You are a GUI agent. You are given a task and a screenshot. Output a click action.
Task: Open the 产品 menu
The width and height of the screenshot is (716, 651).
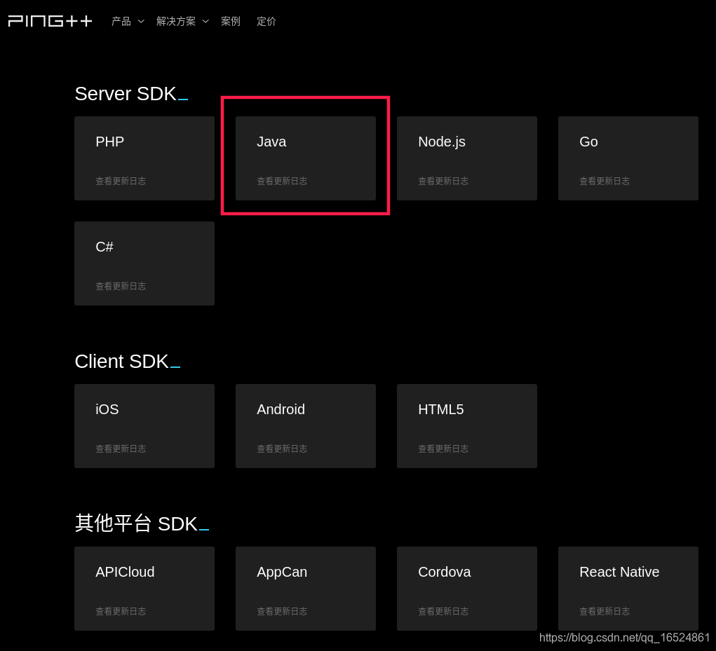tap(121, 22)
